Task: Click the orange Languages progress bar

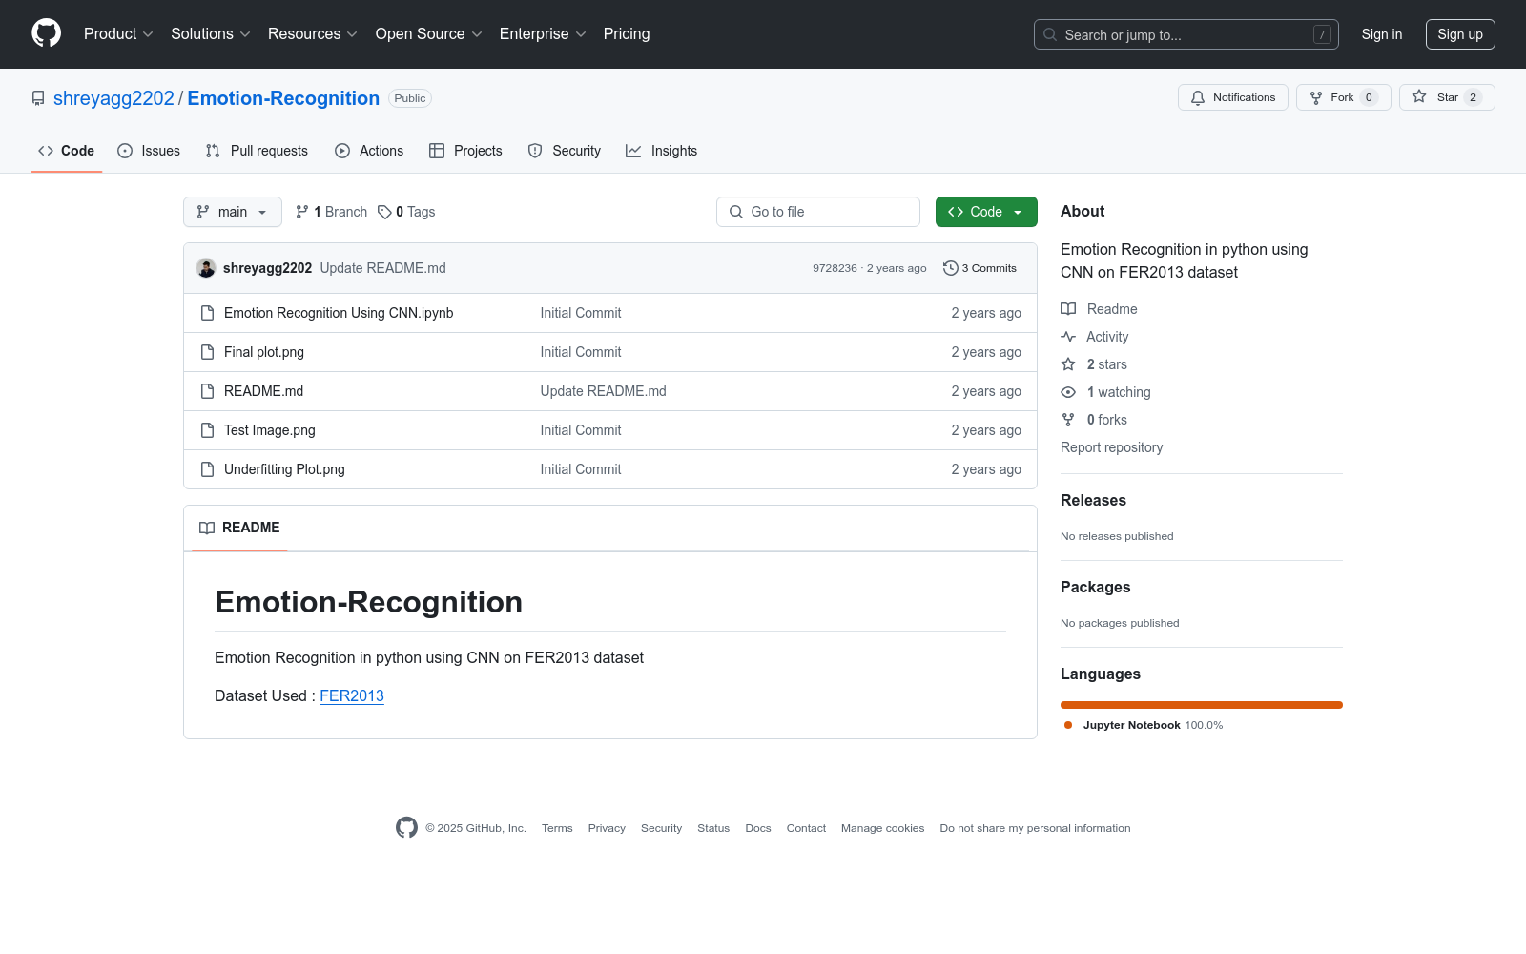Action: coord(1202,705)
